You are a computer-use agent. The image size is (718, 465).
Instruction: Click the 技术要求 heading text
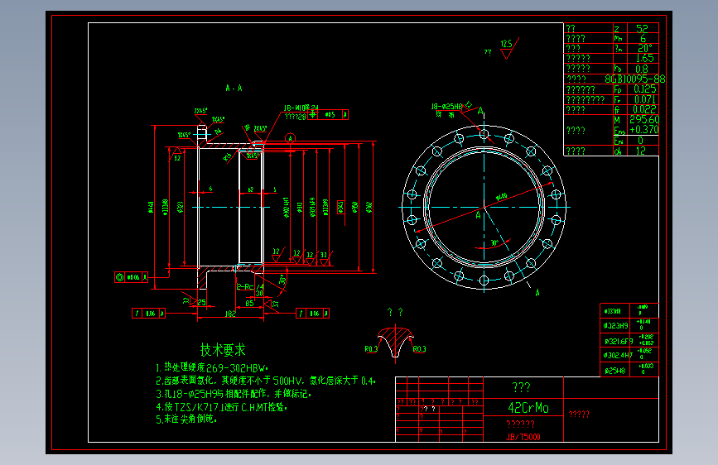click(223, 350)
